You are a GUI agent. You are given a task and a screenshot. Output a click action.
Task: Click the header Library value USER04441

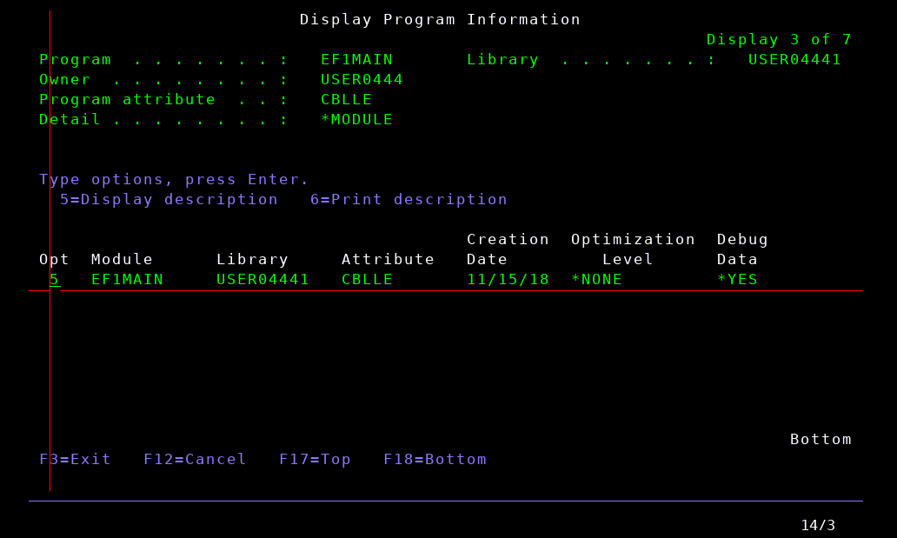[794, 59]
